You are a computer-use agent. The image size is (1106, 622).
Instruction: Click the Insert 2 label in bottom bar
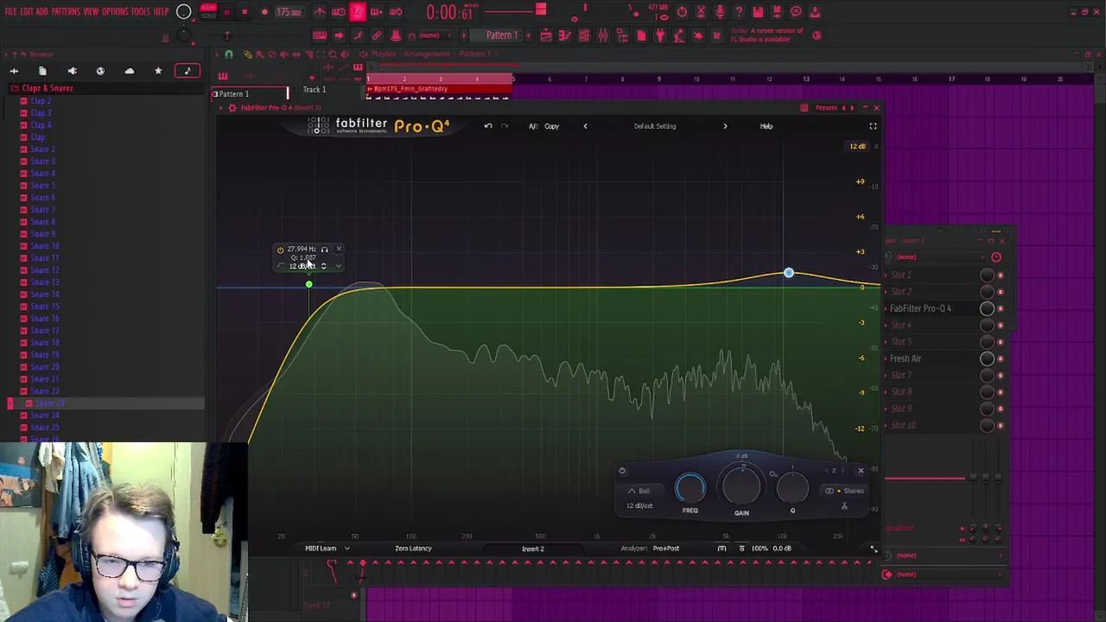pyautogui.click(x=533, y=549)
